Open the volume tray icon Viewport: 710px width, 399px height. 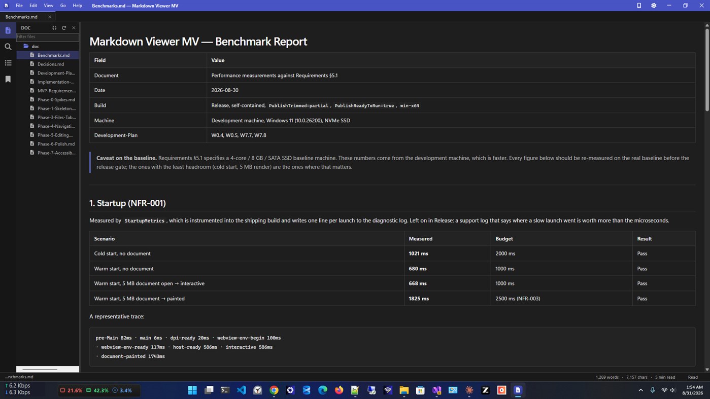coord(673,390)
